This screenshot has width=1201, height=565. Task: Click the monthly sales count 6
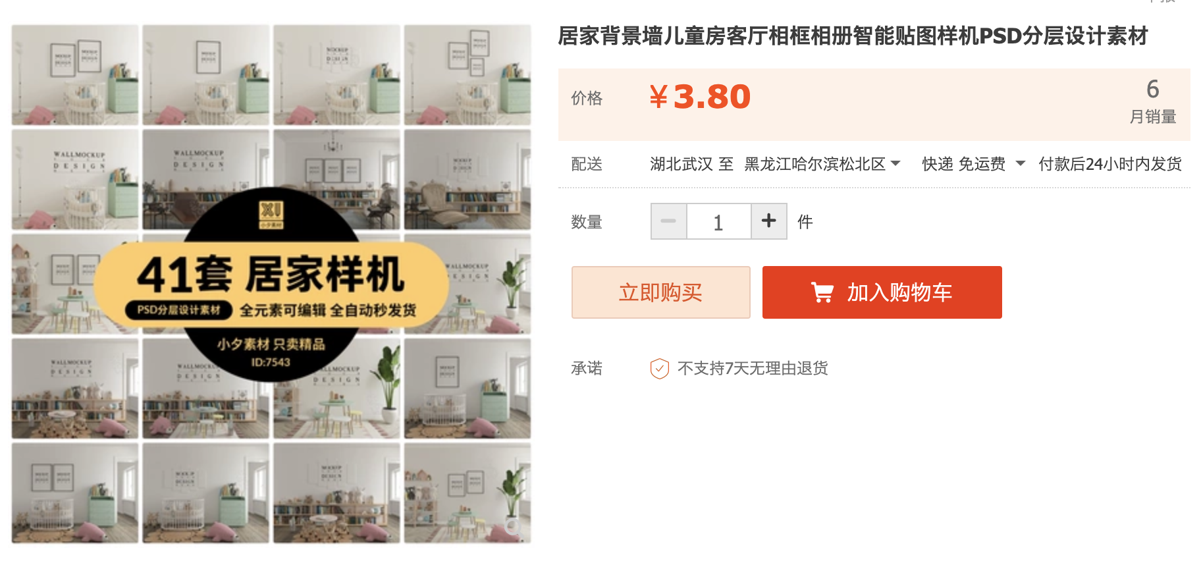(x=1152, y=89)
